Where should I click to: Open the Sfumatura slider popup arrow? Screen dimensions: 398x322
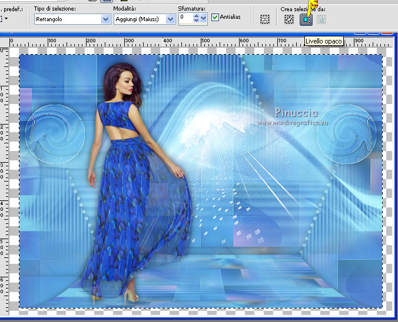point(204,19)
